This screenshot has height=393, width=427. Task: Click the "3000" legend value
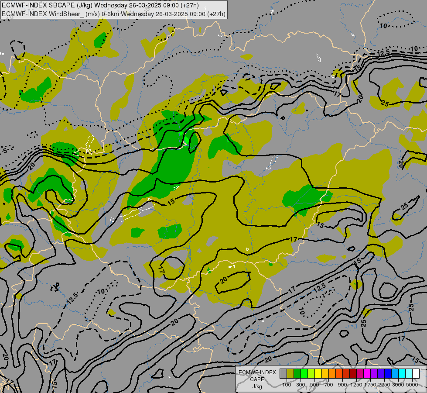click(x=398, y=385)
